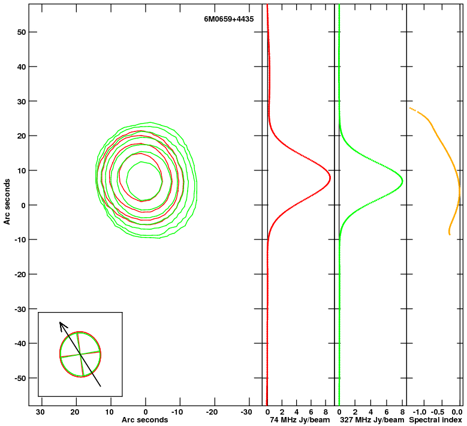
Task: Click the spectral index tick label 0.0
Action: pos(457,412)
